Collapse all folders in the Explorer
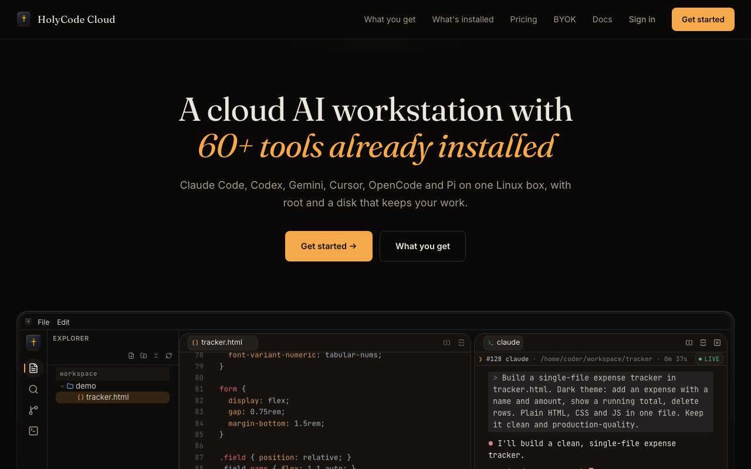 (x=156, y=356)
